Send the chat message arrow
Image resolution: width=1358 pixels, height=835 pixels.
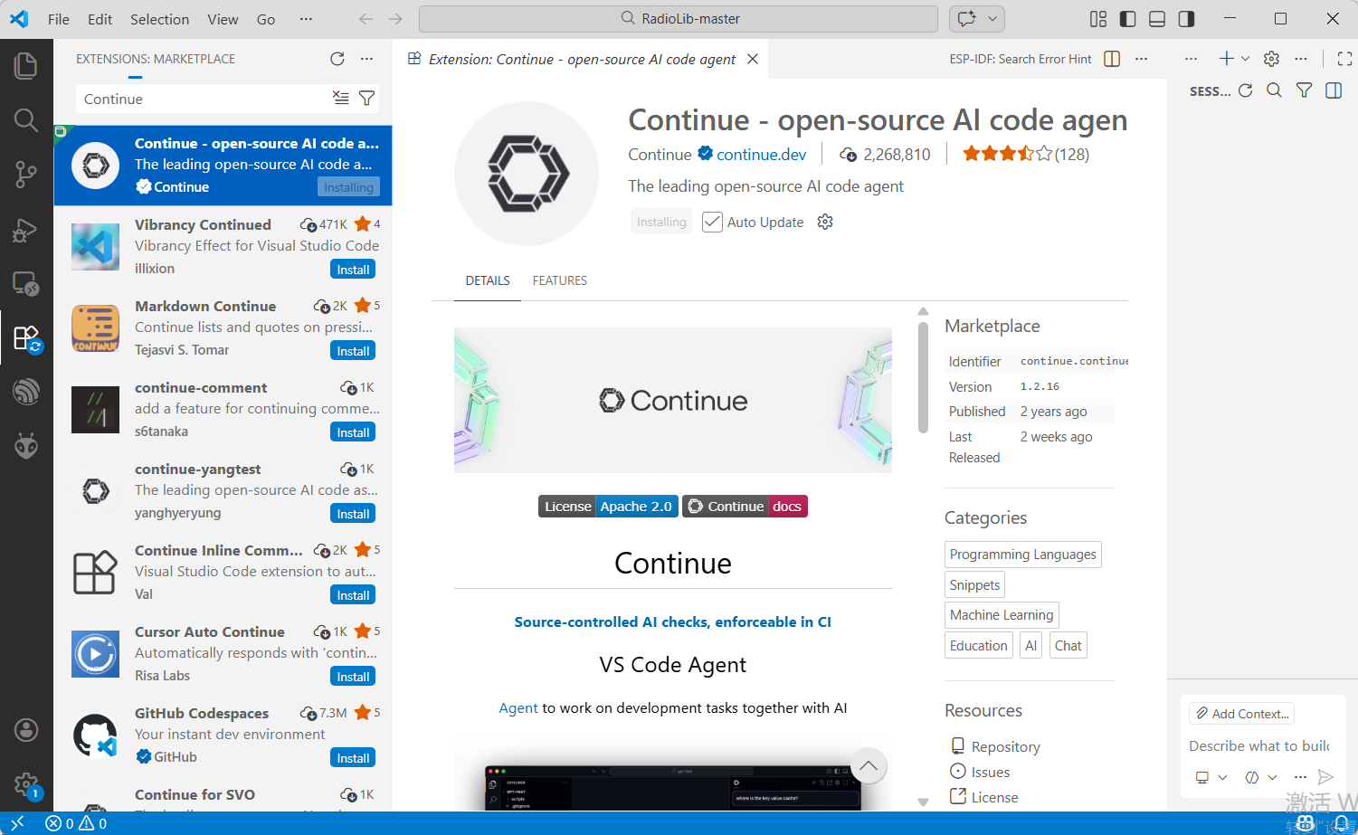(x=1325, y=777)
